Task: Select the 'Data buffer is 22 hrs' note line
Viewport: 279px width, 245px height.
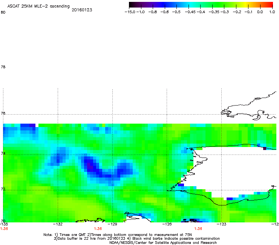Action: coord(136,239)
